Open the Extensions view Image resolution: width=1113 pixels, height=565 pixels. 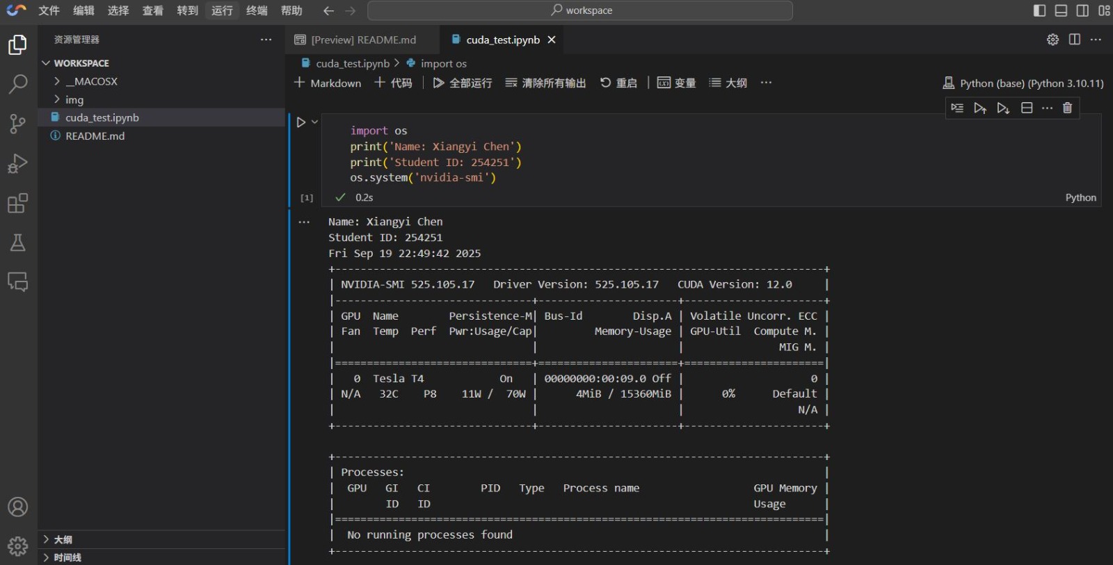click(x=17, y=204)
